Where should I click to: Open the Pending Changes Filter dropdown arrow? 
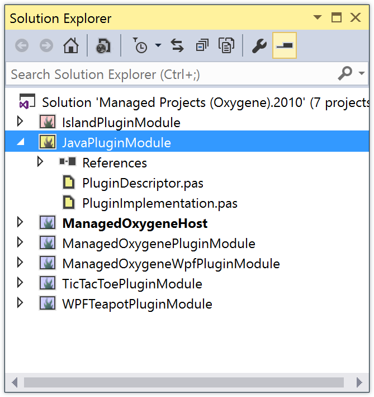pos(158,45)
